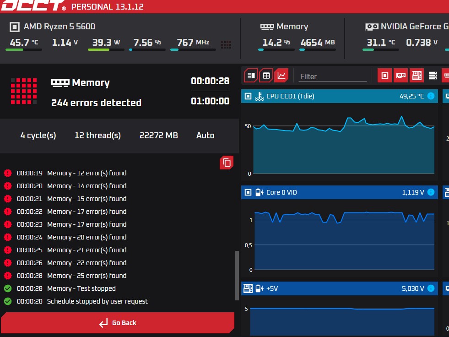This screenshot has width=449, height=337.
Task: Click the 49,25 °C reading in CCD1 header
Action: click(x=411, y=96)
